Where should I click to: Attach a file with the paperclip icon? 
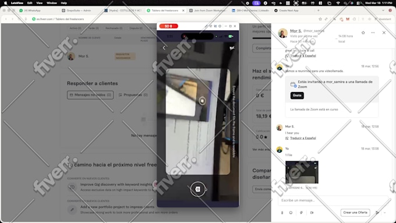[282, 213]
